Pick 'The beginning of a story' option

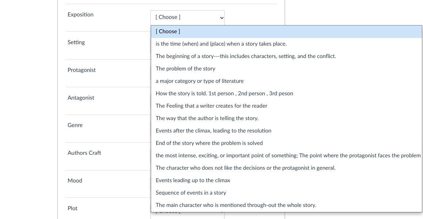point(246,56)
